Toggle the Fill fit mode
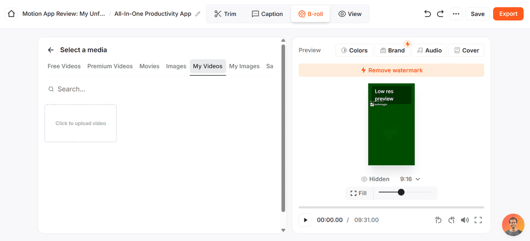Image resolution: width=530 pixels, height=241 pixels. click(359, 193)
